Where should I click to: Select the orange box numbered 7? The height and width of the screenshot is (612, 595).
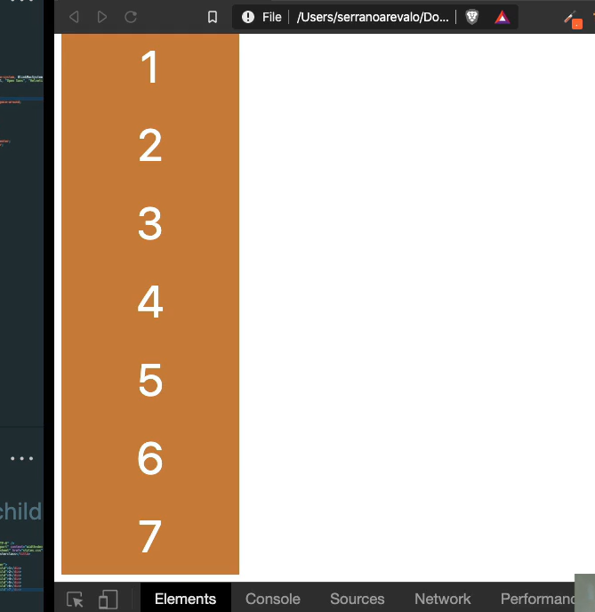coord(150,535)
